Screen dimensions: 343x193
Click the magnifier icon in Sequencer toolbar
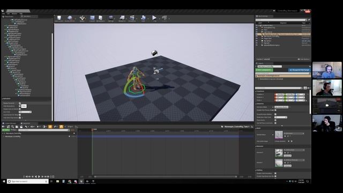(12, 127)
